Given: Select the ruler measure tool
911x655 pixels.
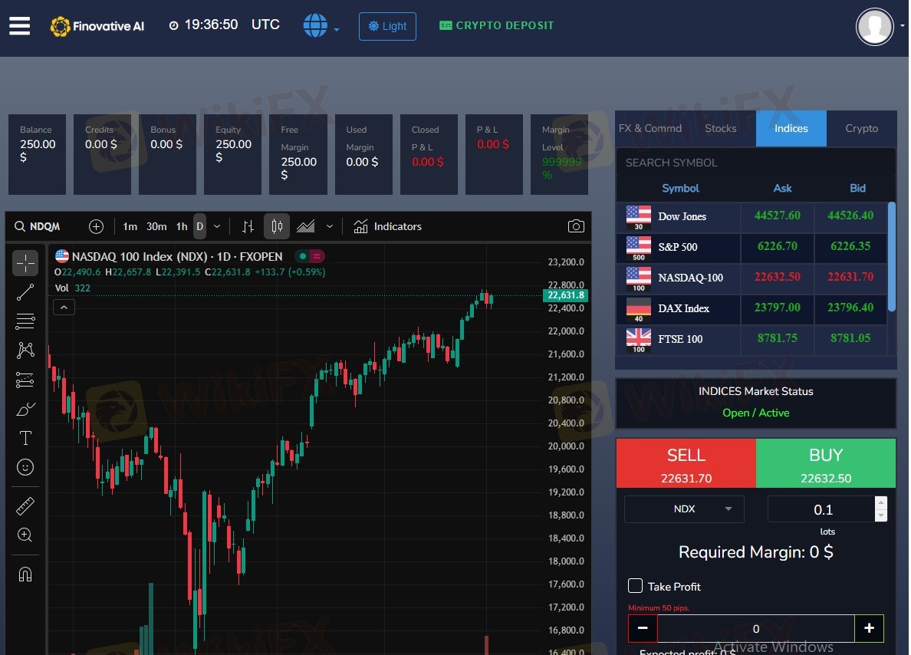Looking at the screenshot, I should tap(25, 506).
